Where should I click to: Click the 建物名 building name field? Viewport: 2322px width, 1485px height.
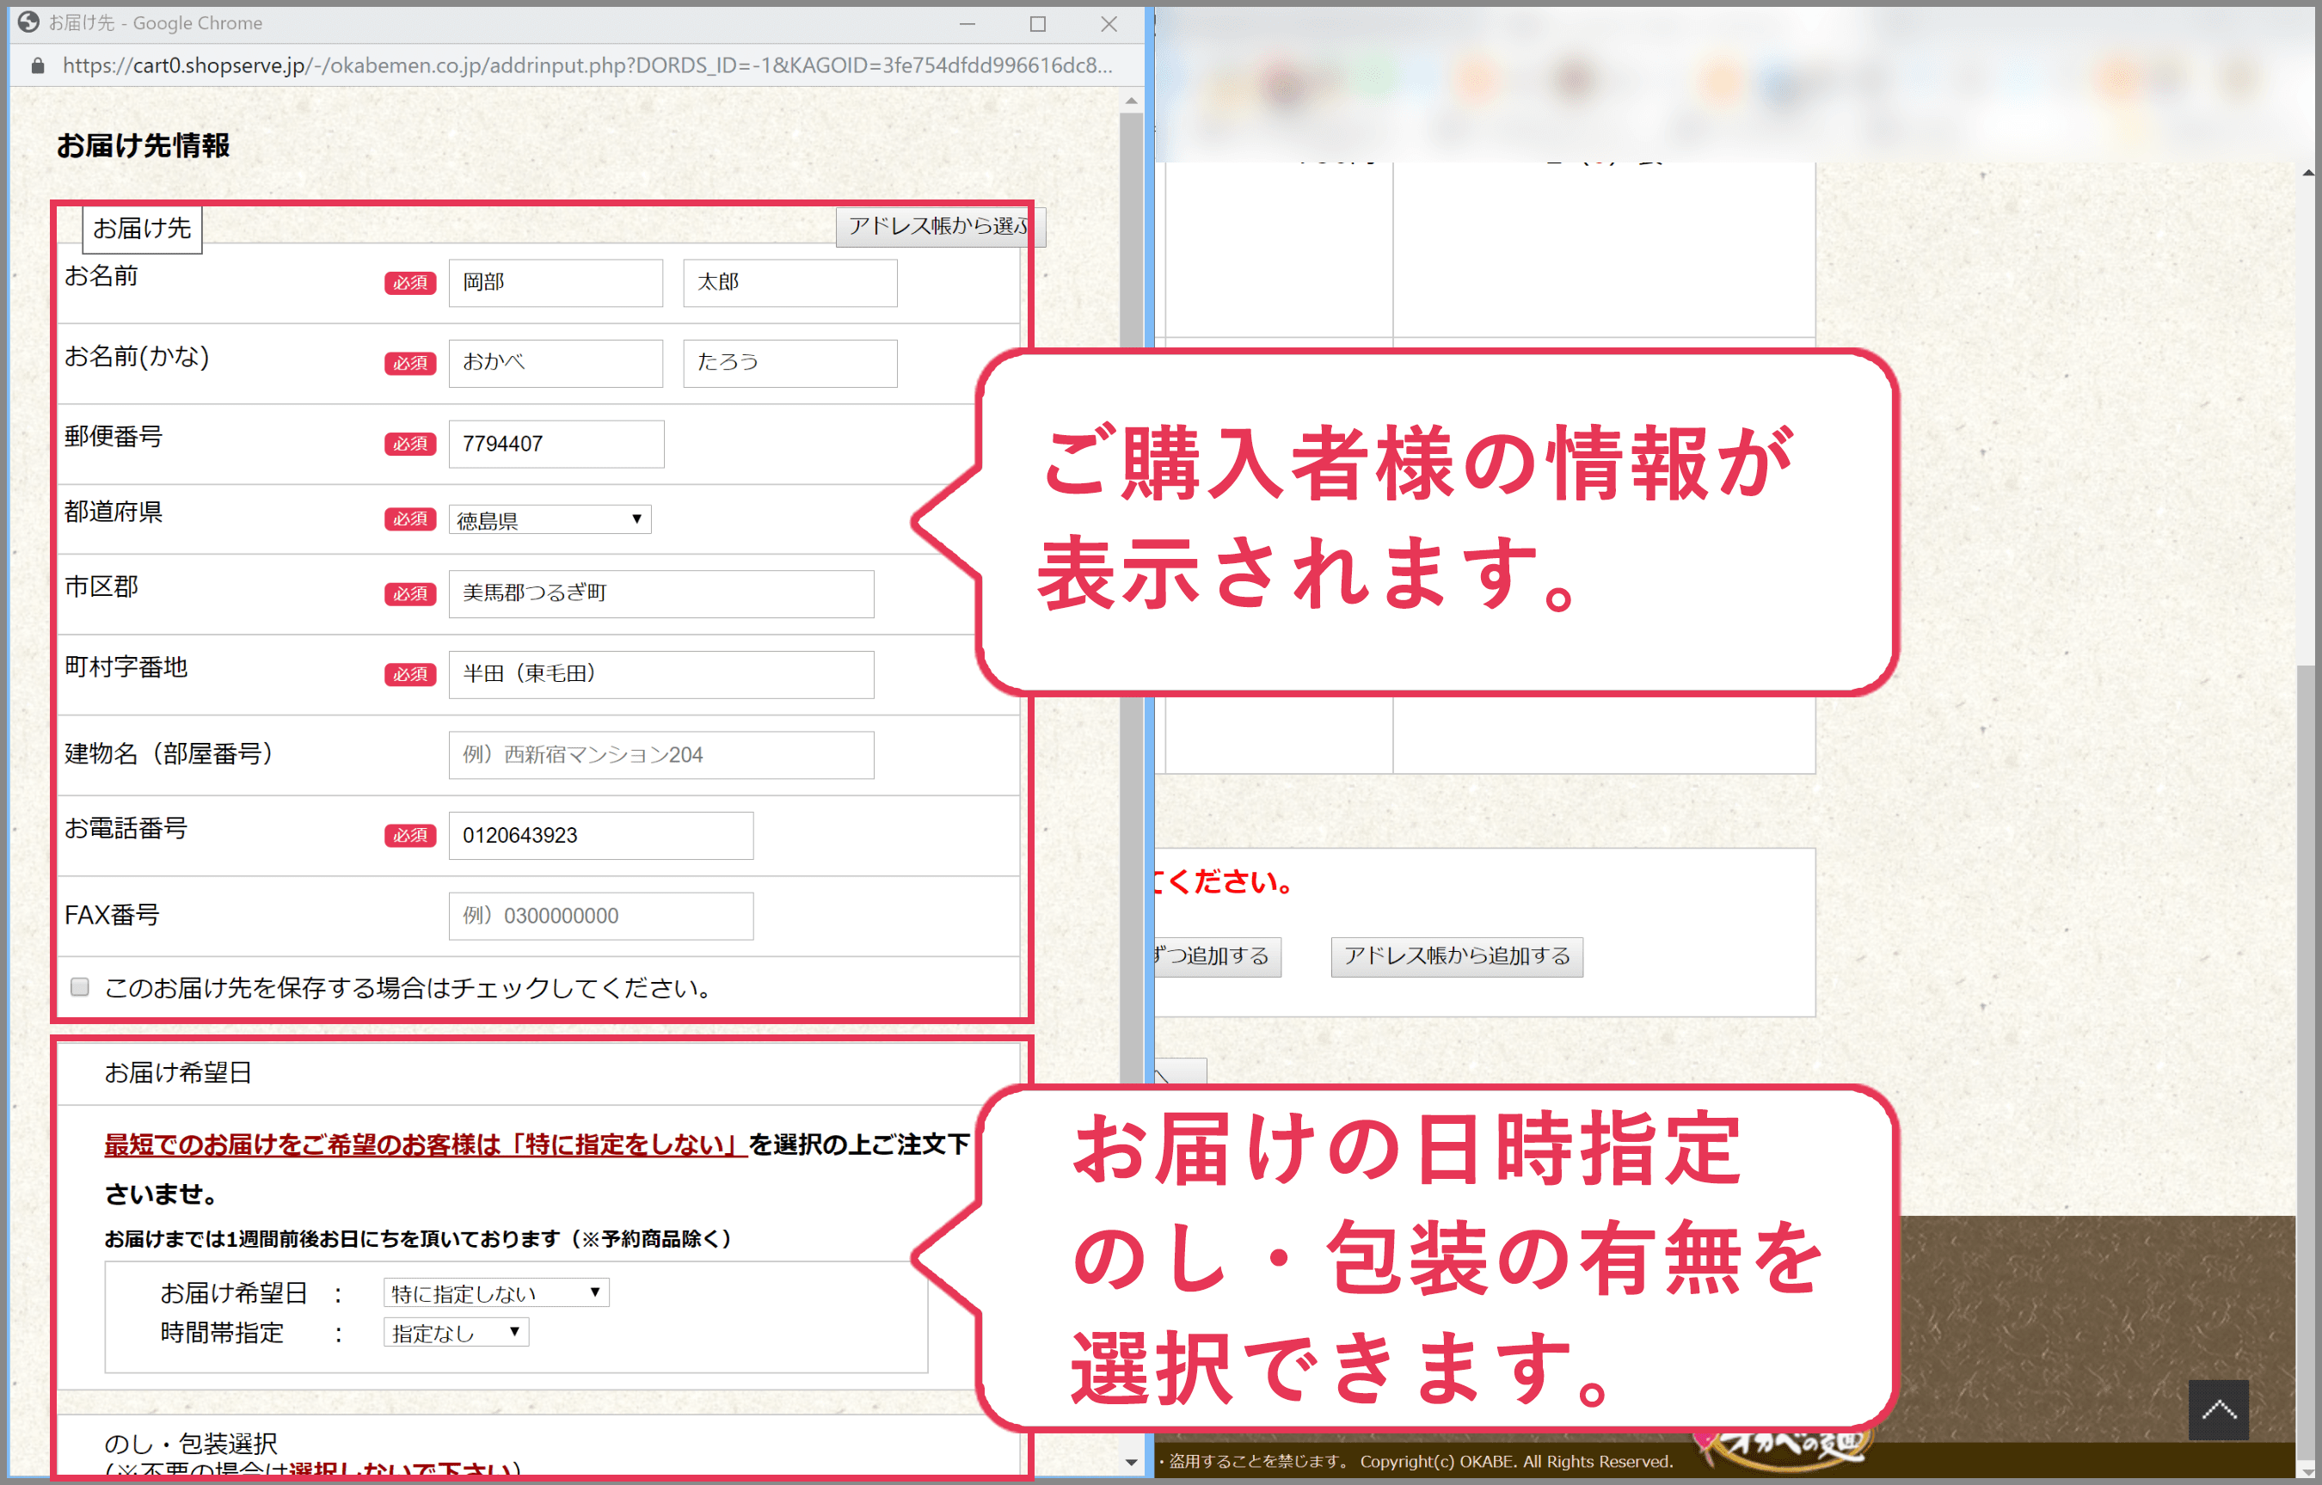660,754
